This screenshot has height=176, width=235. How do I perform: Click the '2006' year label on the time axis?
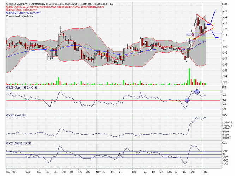[x=169, y=172]
